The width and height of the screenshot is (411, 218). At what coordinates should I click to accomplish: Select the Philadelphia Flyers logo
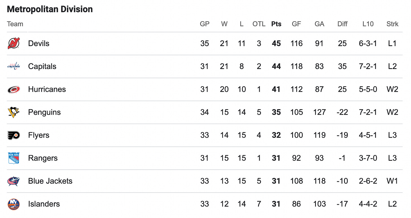coord(14,135)
